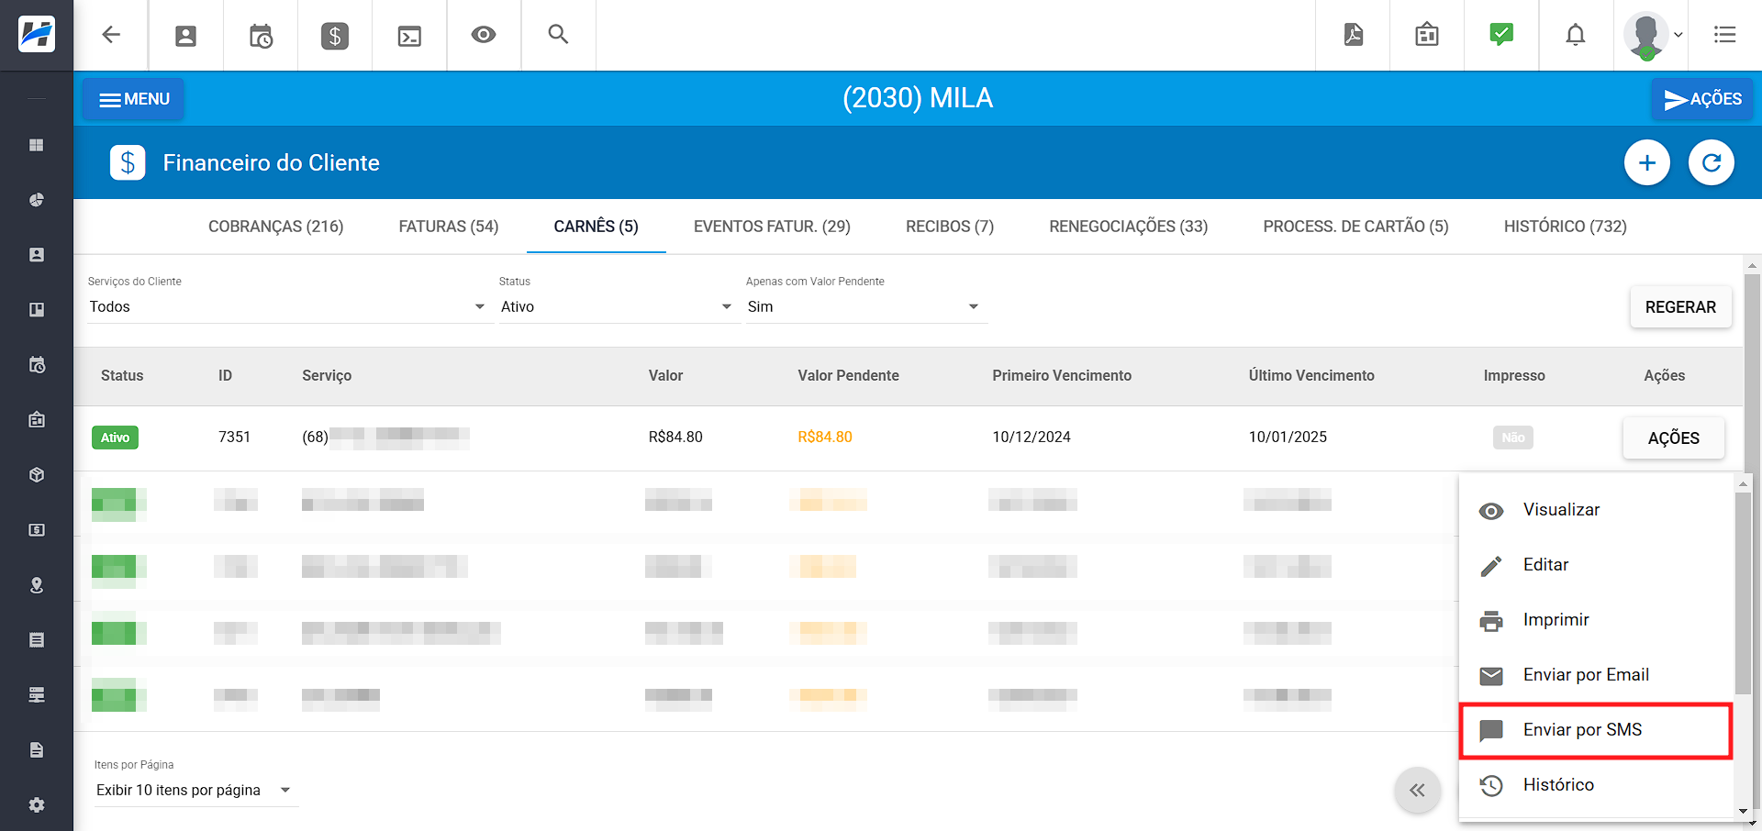Switch to PROCESS. DE CARTÃO (5) tab
1762x831 pixels.
tap(1355, 227)
